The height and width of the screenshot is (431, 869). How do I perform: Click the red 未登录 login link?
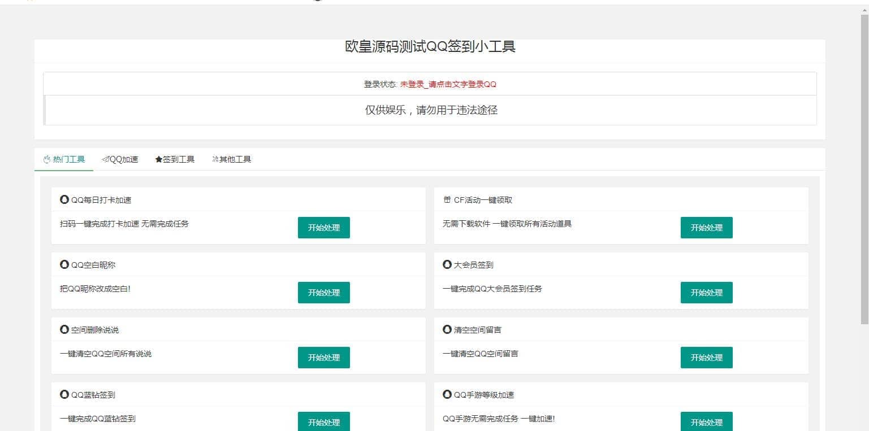(448, 84)
